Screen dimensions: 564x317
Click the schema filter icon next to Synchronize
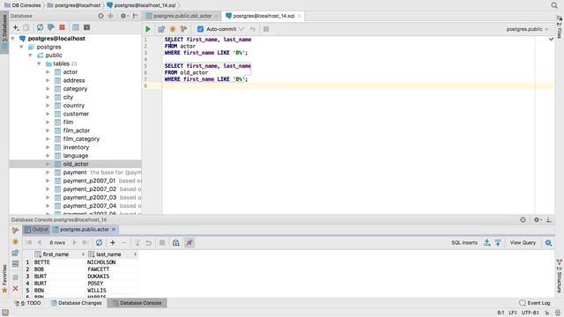51,27
